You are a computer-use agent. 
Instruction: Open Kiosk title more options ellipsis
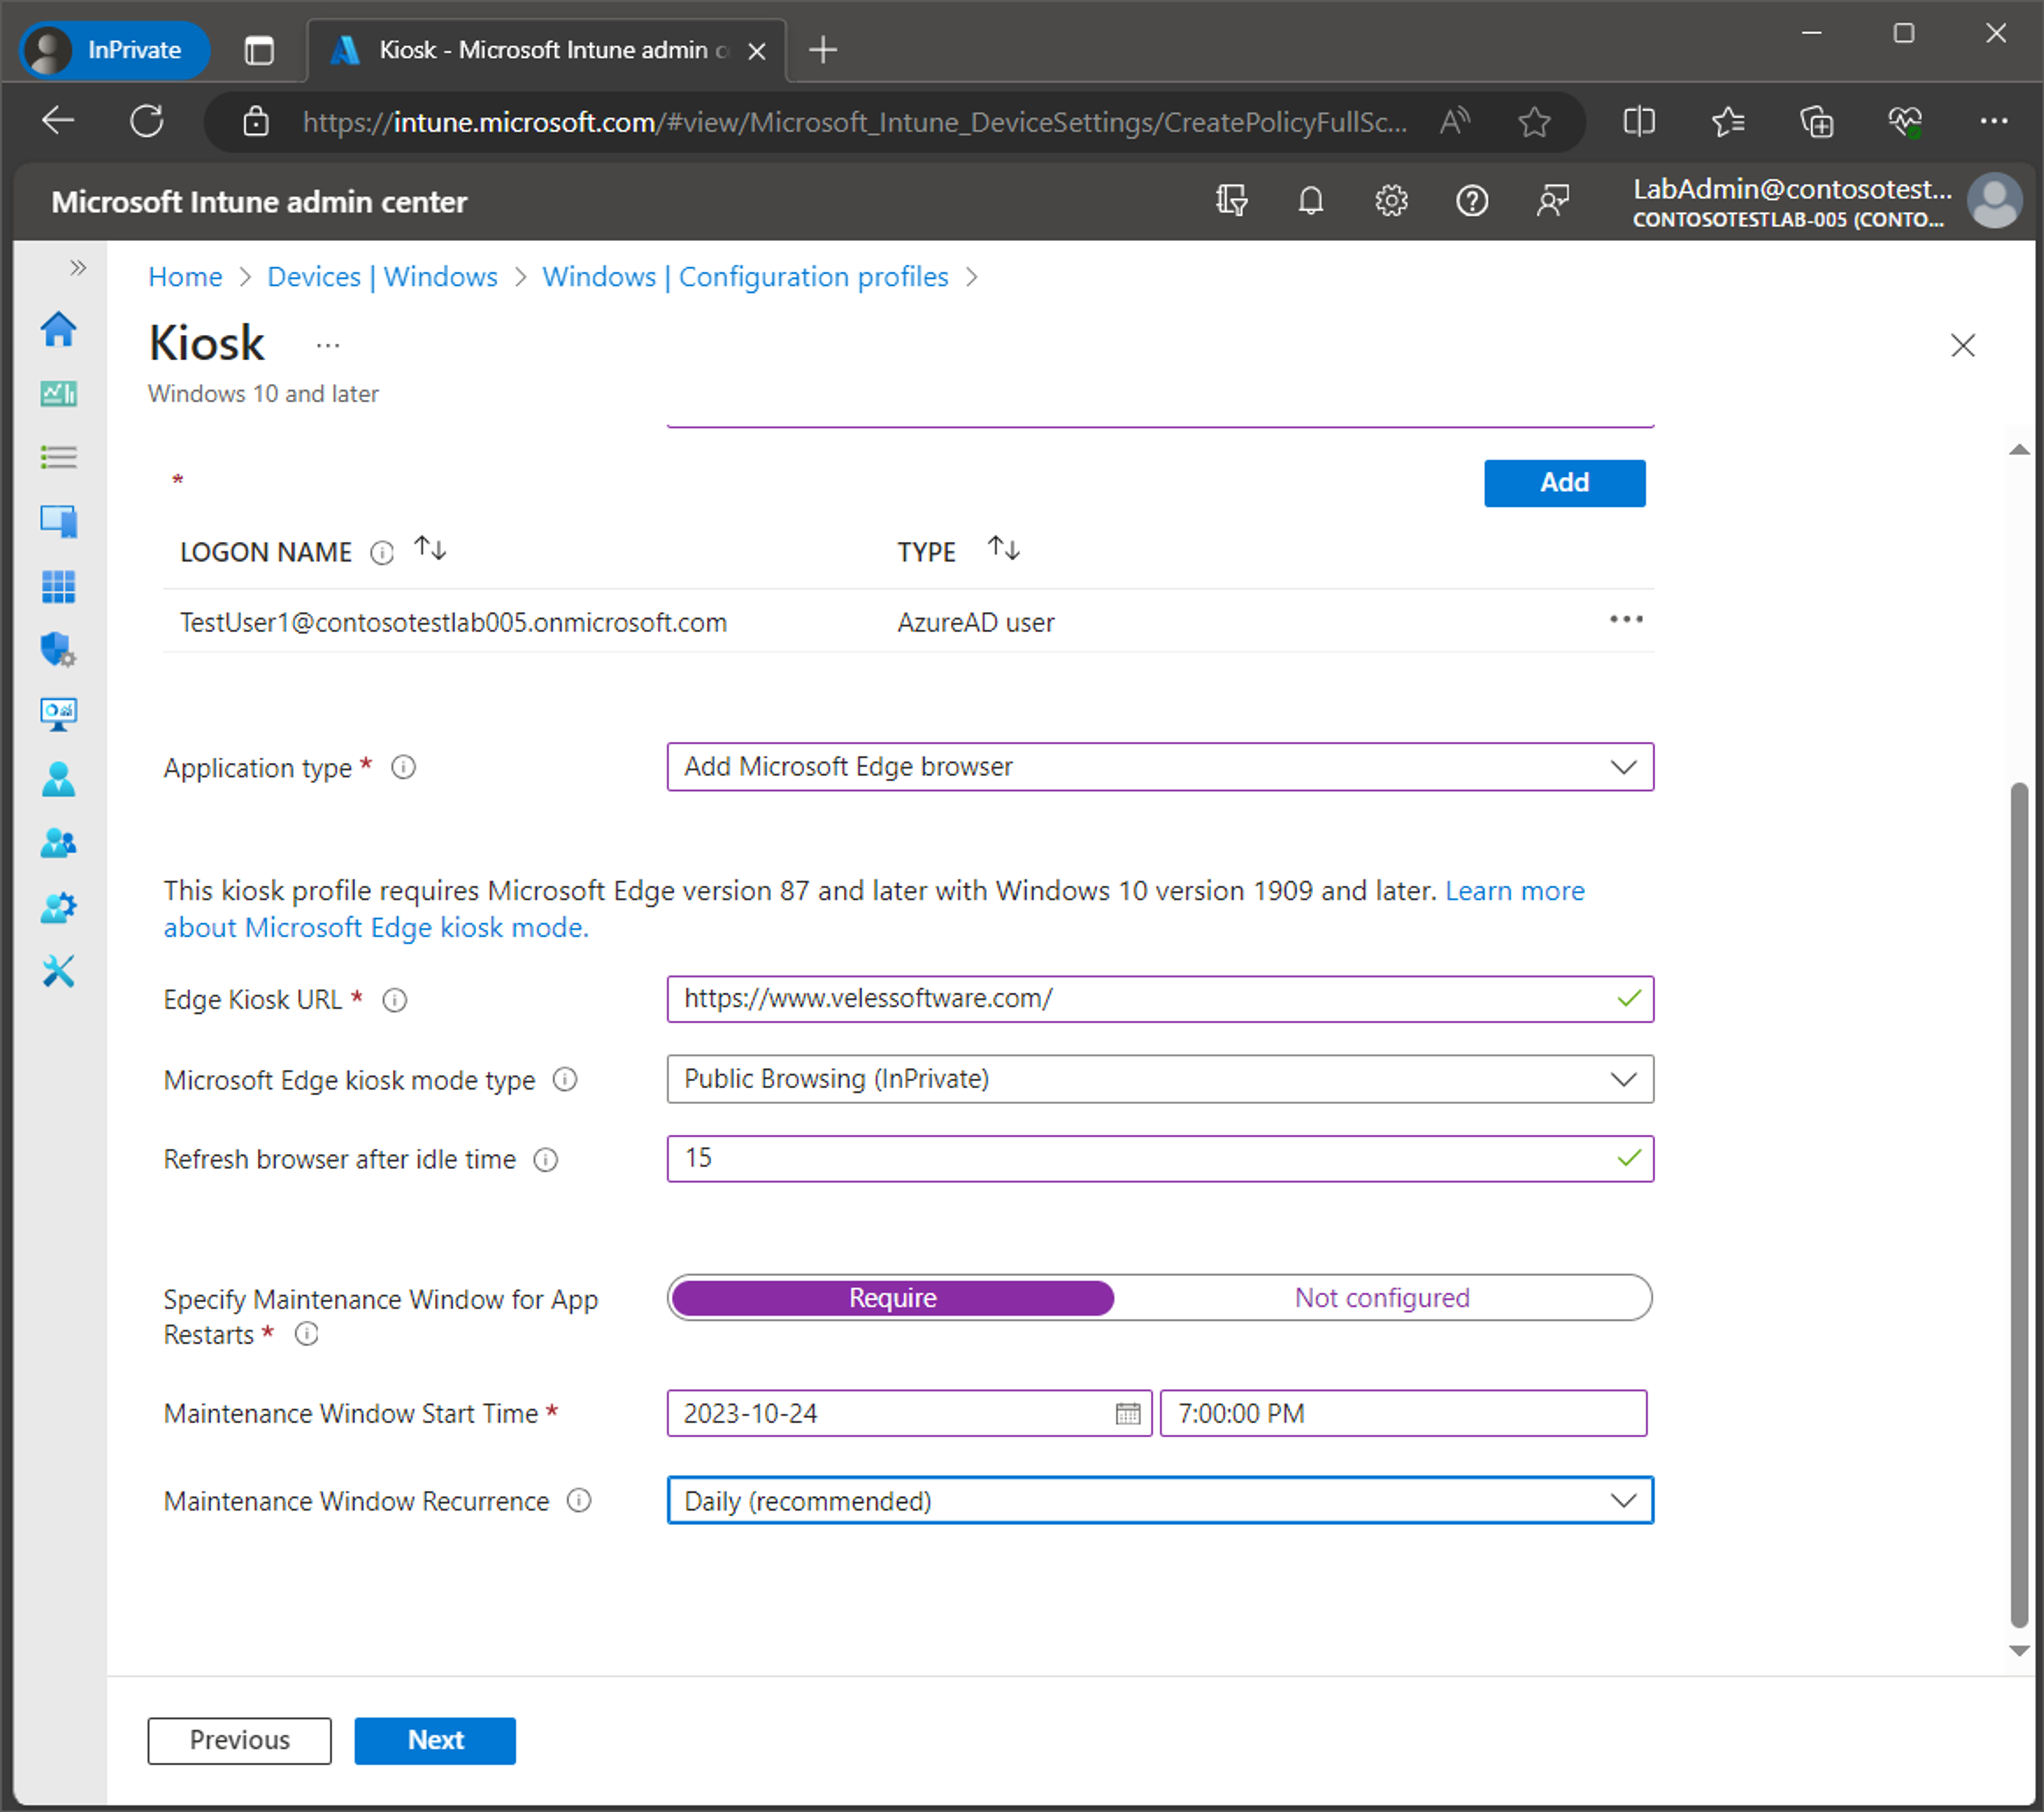328,346
